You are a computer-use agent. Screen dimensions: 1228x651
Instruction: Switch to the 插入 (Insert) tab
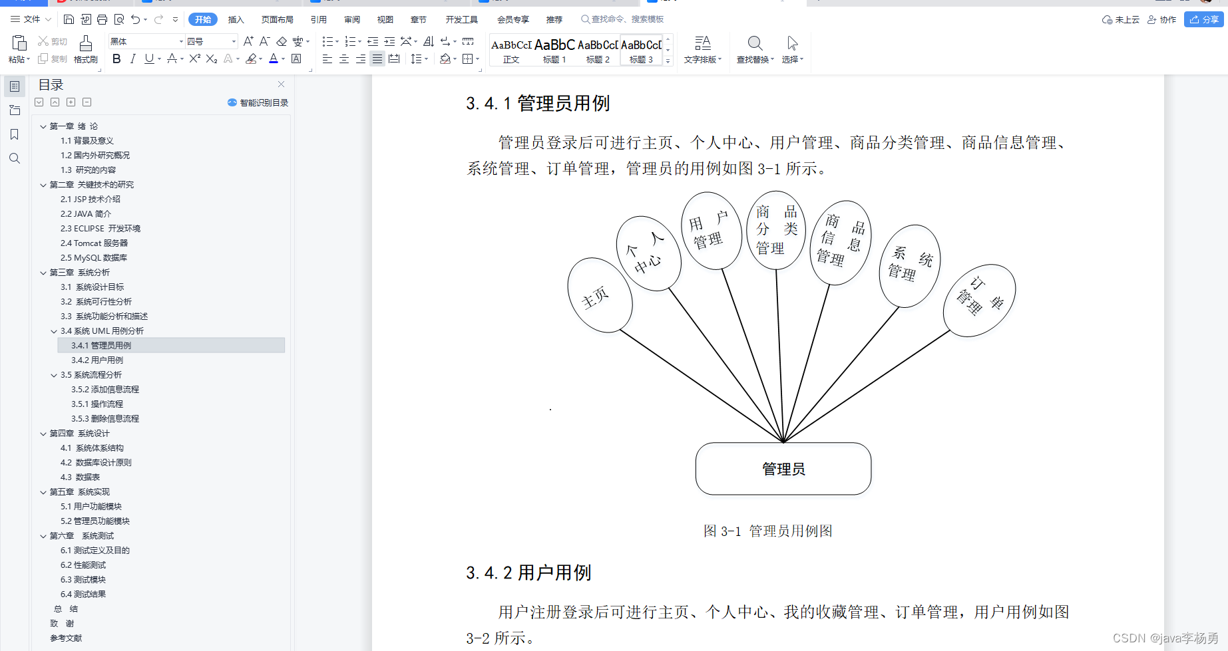(x=236, y=19)
